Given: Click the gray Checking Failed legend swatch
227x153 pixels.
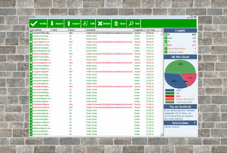Looking at the screenshot, I should click(x=170, y=102).
